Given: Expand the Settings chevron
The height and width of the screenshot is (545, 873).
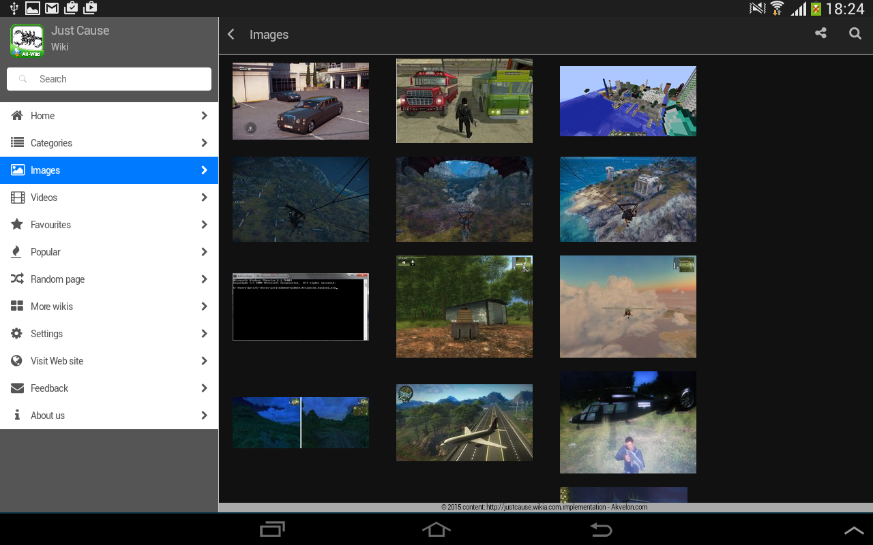Looking at the screenshot, I should pyautogui.click(x=204, y=334).
